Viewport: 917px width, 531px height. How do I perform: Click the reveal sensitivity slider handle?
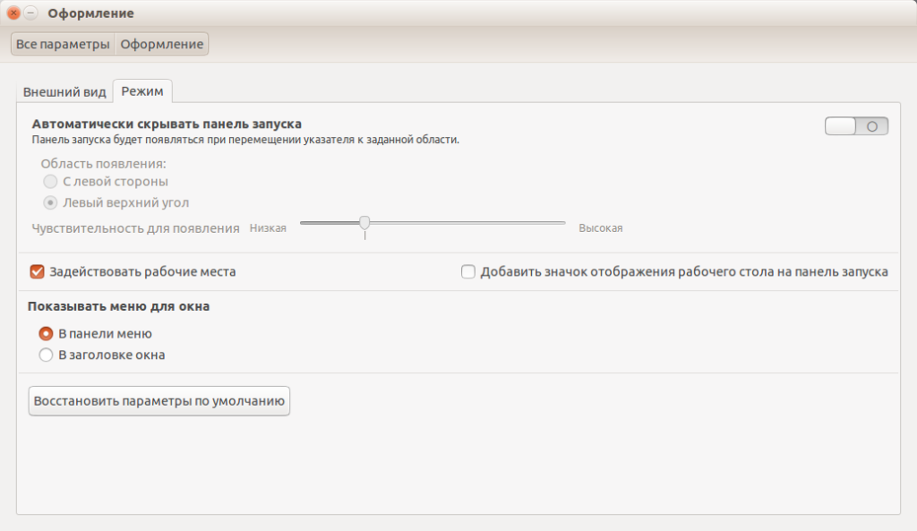click(364, 223)
